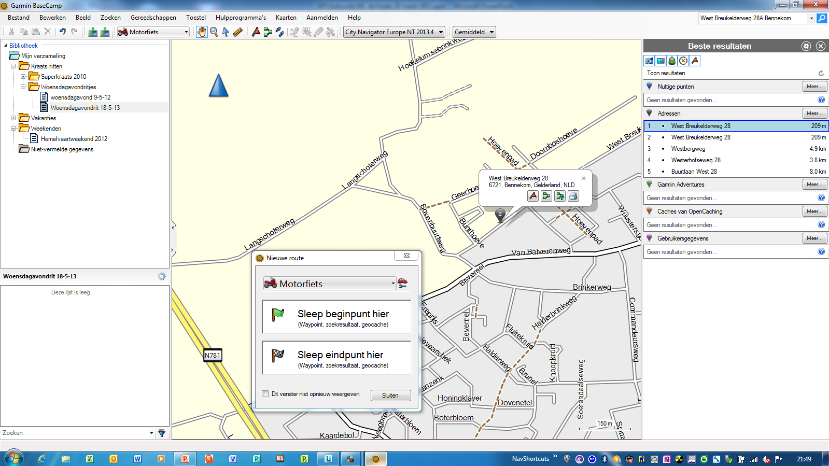This screenshot has width=829, height=466.
Task: Expand the Vakanties folder
Action: click(13, 118)
